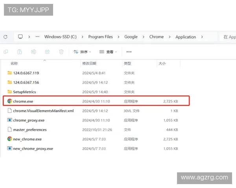Select the new_chrome.exe file name

tap(28, 139)
